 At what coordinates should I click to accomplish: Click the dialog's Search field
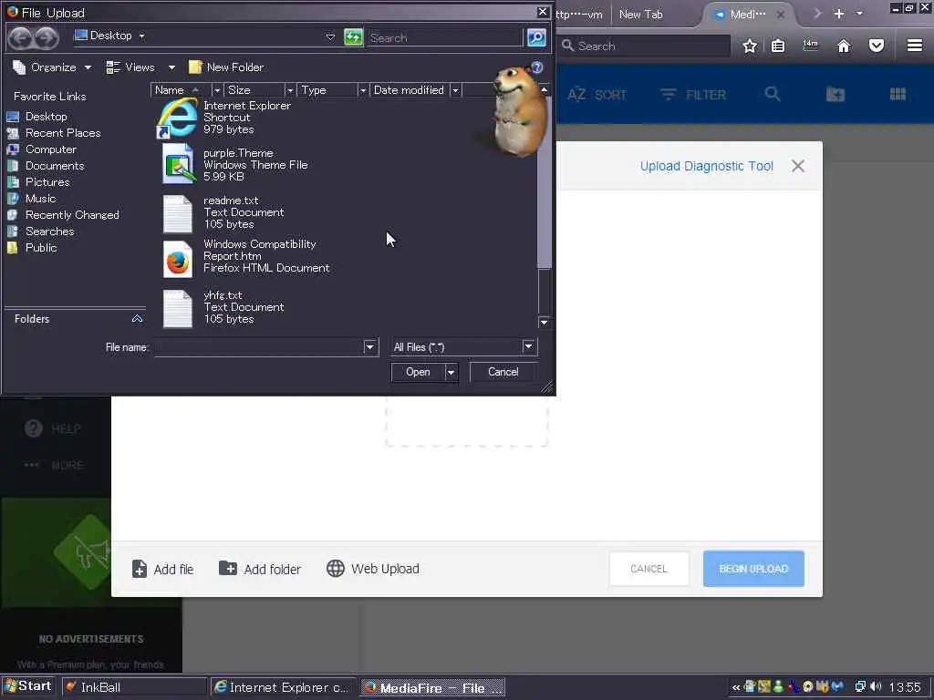[x=445, y=37]
